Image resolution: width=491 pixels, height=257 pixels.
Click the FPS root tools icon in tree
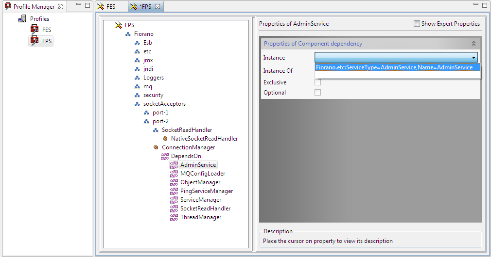(118, 25)
